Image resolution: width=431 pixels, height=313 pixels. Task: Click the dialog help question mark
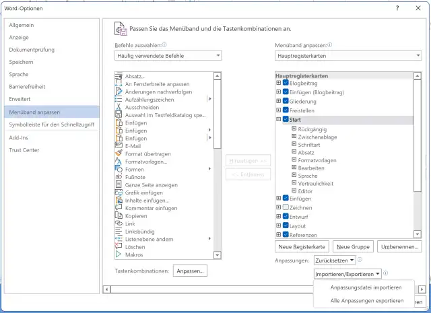[x=397, y=8]
